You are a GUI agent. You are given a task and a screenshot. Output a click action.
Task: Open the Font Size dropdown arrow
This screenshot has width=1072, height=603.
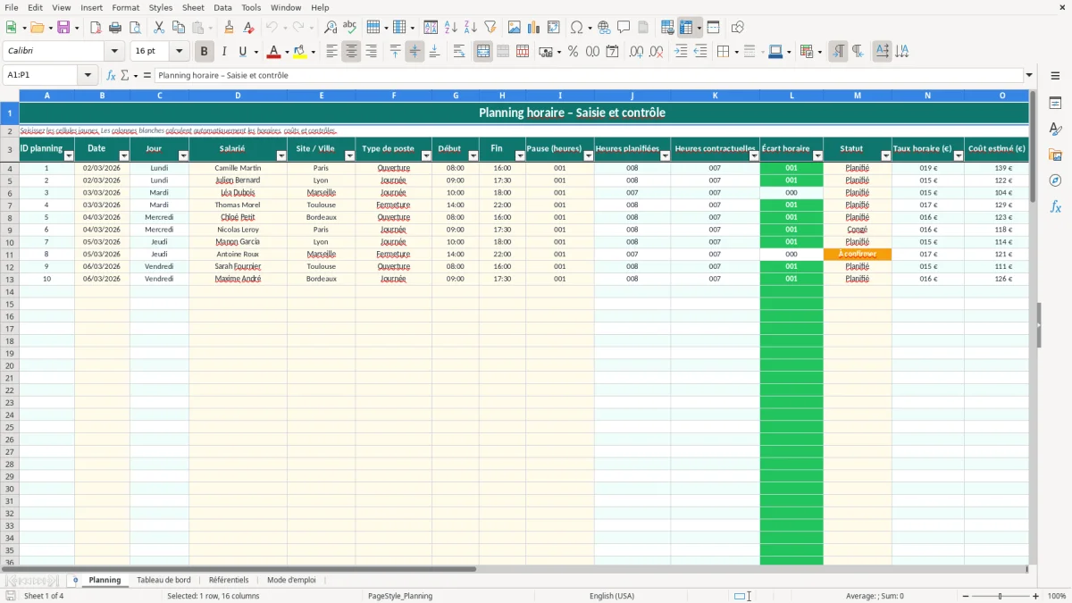pyautogui.click(x=179, y=52)
